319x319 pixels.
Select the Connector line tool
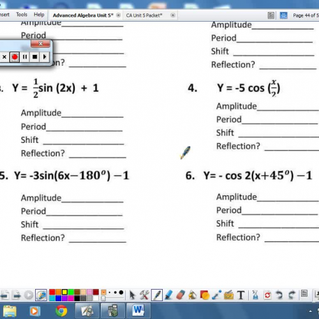pos(217,295)
